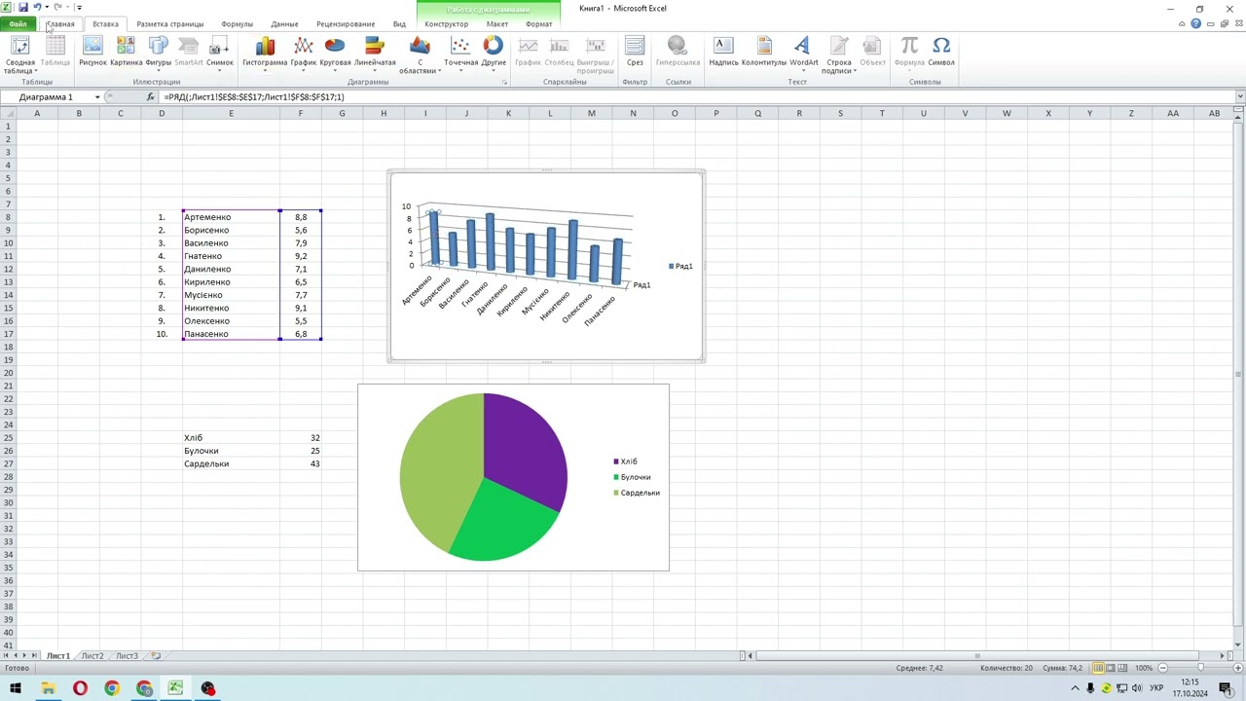
Task: Open Колонтитулы header and footer
Action: tap(763, 52)
